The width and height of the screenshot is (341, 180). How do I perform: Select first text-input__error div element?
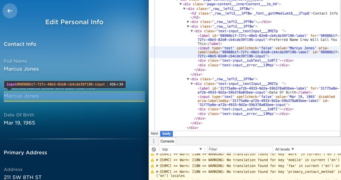(x=244, y=65)
